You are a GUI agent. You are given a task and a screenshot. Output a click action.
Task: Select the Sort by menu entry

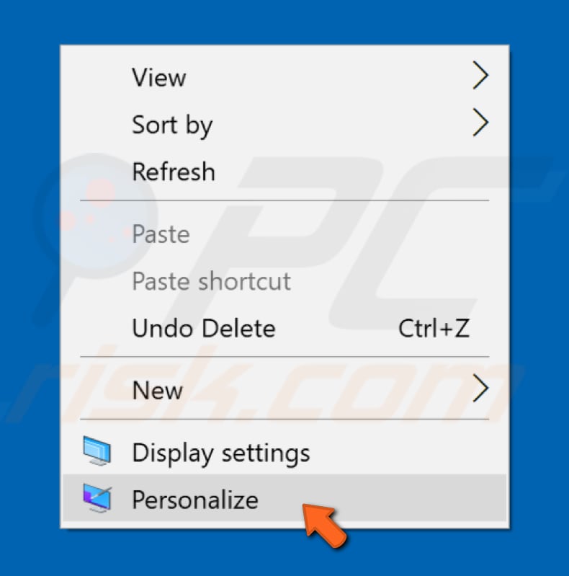tap(172, 125)
